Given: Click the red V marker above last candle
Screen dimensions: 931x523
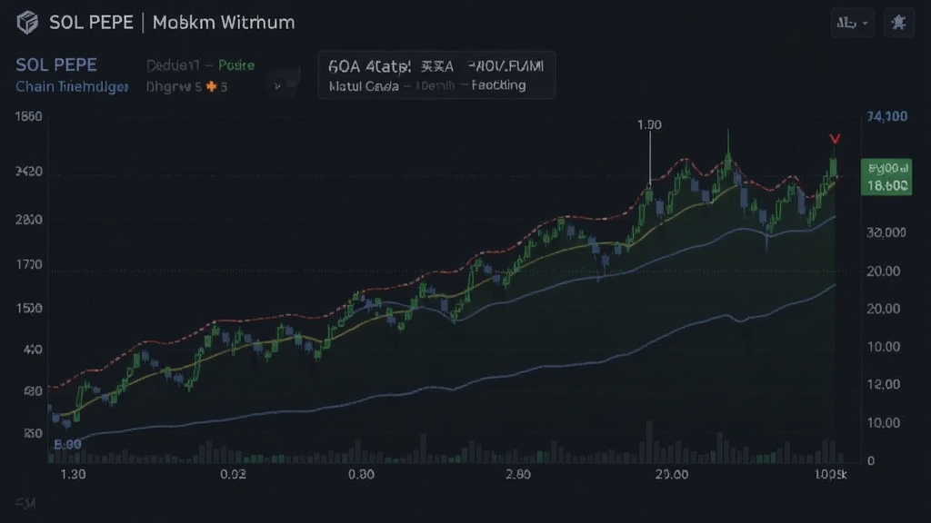Looking at the screenshot, I should [835, 139].
